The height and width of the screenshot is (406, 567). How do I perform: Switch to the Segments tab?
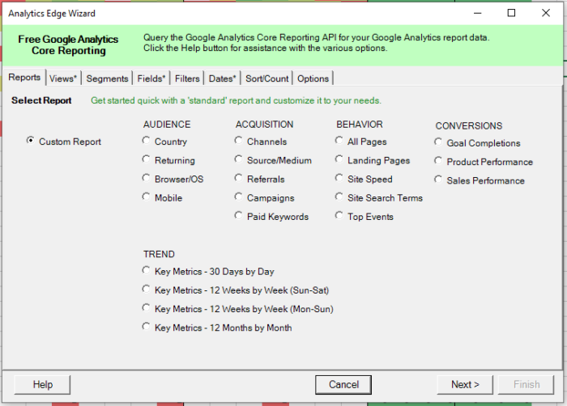tap(107, 78)
